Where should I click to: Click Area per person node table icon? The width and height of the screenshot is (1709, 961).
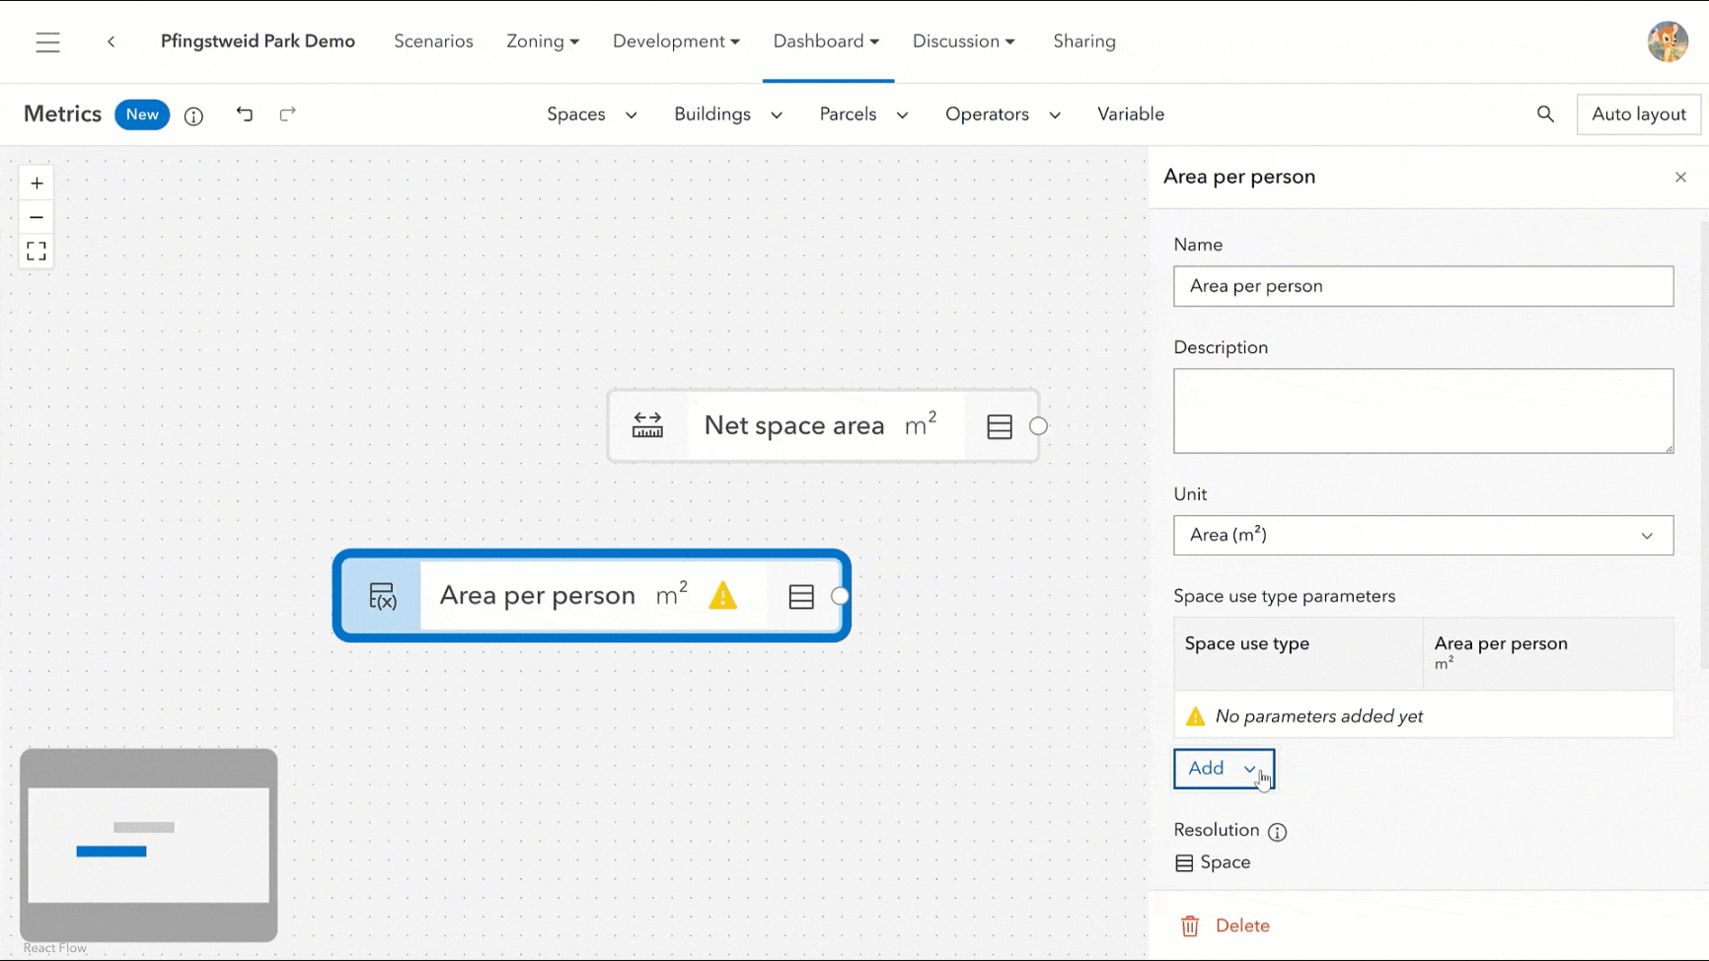pyautogui.click(x=801, y=596)
